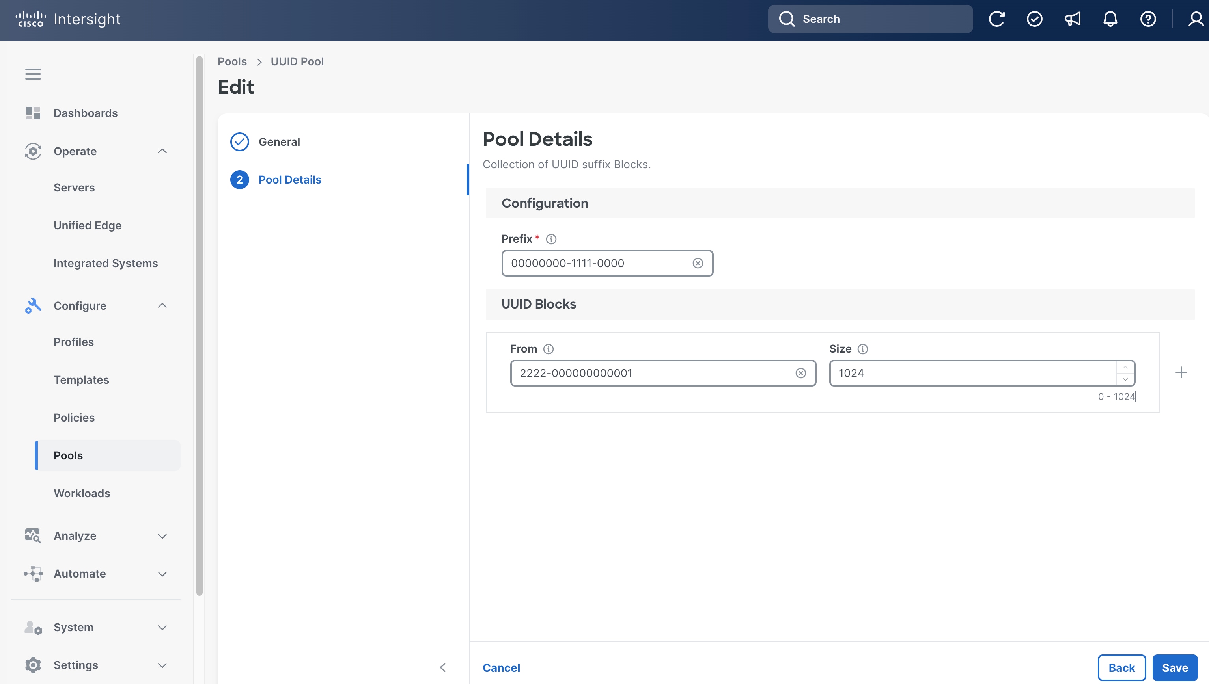
Task: Focus the header Search box
Action: [x=871, y=19]
